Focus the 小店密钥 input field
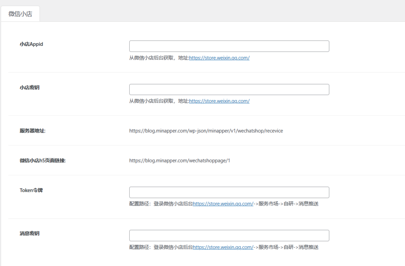Viewport: 405px width, 266px height. (229, 90)
